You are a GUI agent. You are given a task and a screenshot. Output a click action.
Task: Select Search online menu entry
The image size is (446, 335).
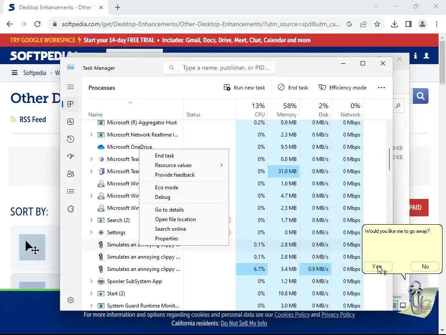click(184, 229)
